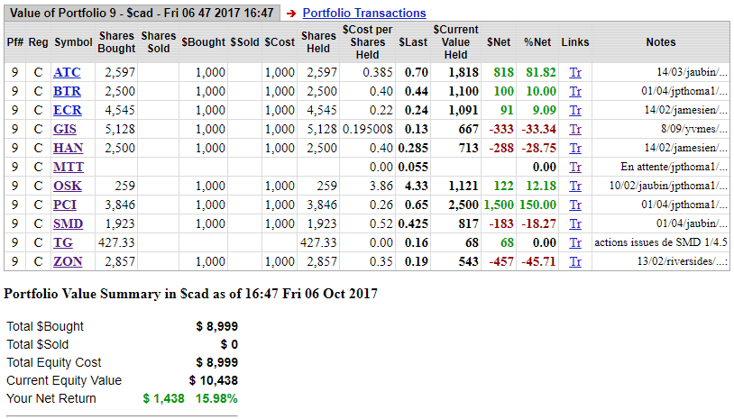Click the GIS symbol link
This screenshot has height=419, width=734.
[66, 129]
